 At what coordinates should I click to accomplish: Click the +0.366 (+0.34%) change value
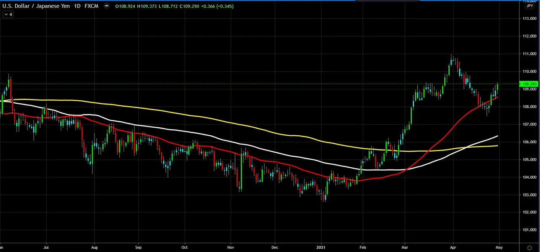(217, 6)
